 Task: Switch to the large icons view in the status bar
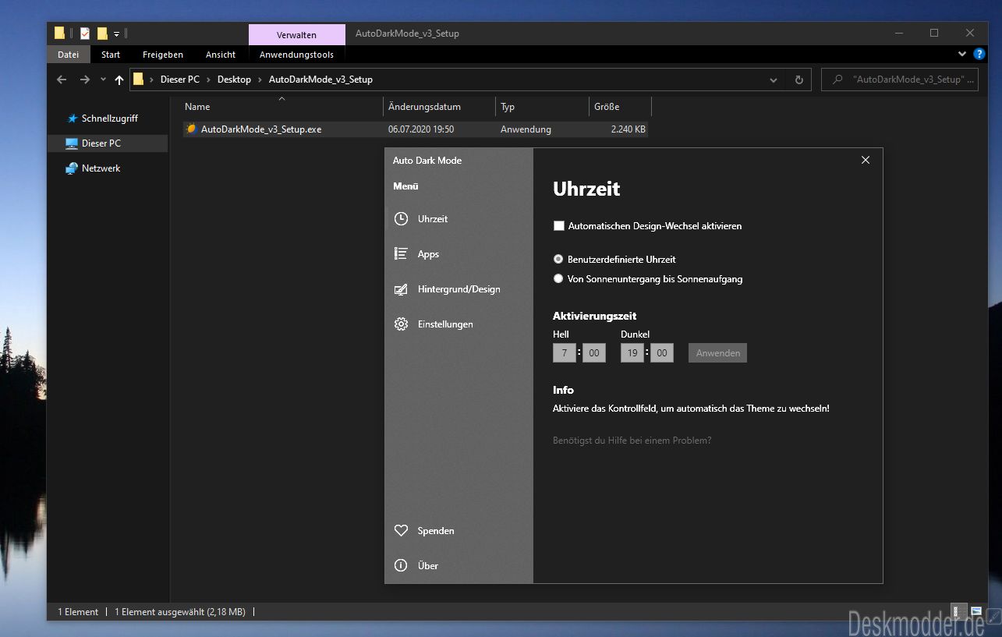click(x=976, y=612)
